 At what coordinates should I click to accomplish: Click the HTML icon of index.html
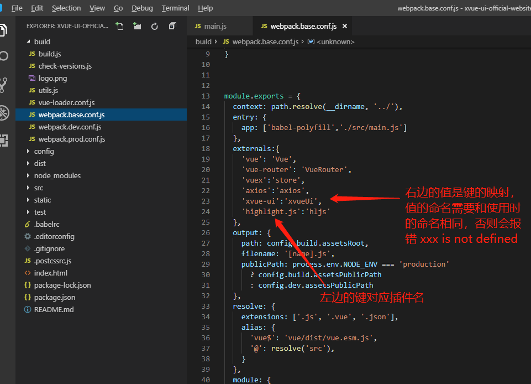click(28, 273)
